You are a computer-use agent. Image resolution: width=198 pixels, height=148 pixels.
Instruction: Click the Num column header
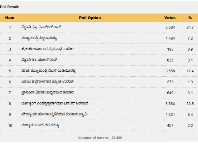[x=10, y=17]
